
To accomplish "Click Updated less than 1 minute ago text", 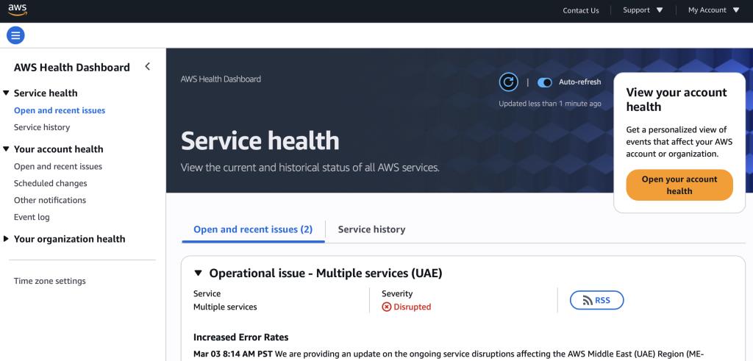I will (x=550, y=103).
